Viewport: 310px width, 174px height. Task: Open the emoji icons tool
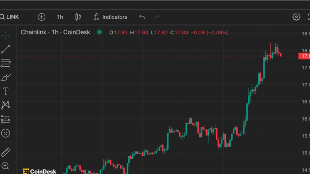click(x=5, y=133)
